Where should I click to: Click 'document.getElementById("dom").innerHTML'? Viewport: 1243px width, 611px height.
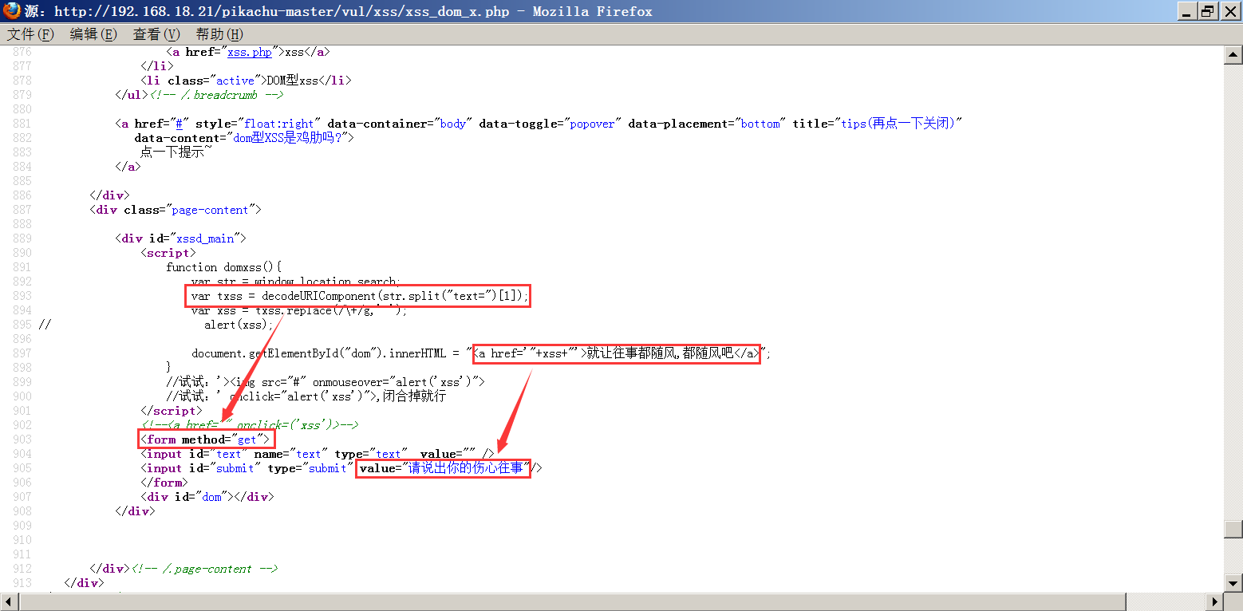click(320, 353)
